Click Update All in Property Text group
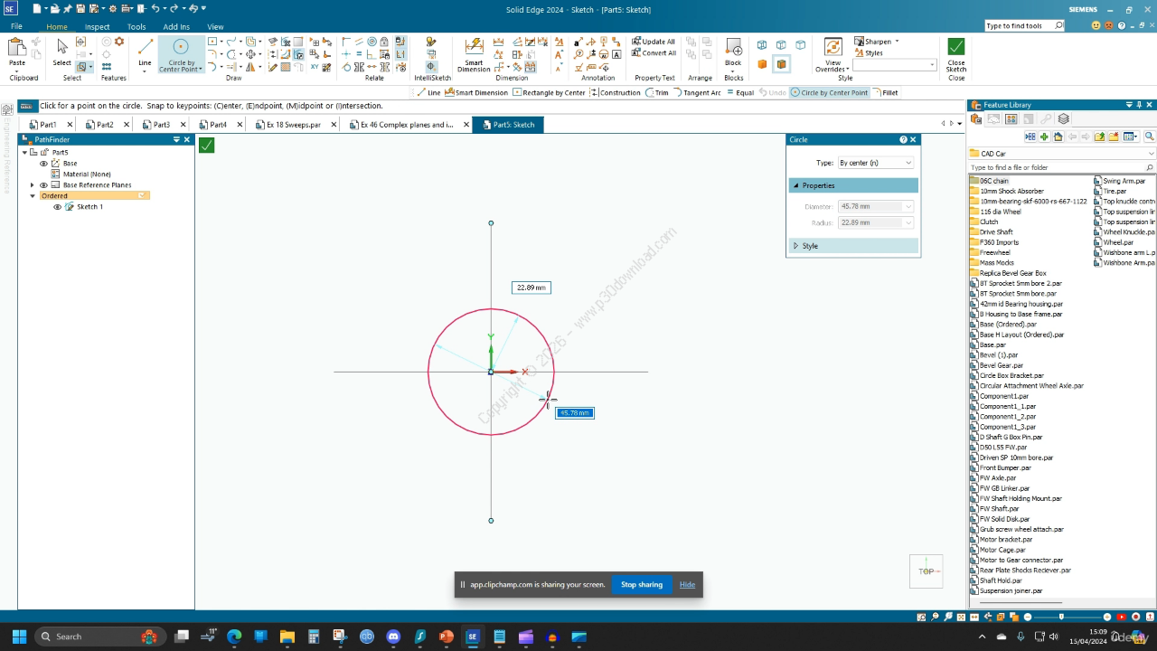Viewport: 1157px width, 651px height. pyautogui.click(x=654, y=42)
